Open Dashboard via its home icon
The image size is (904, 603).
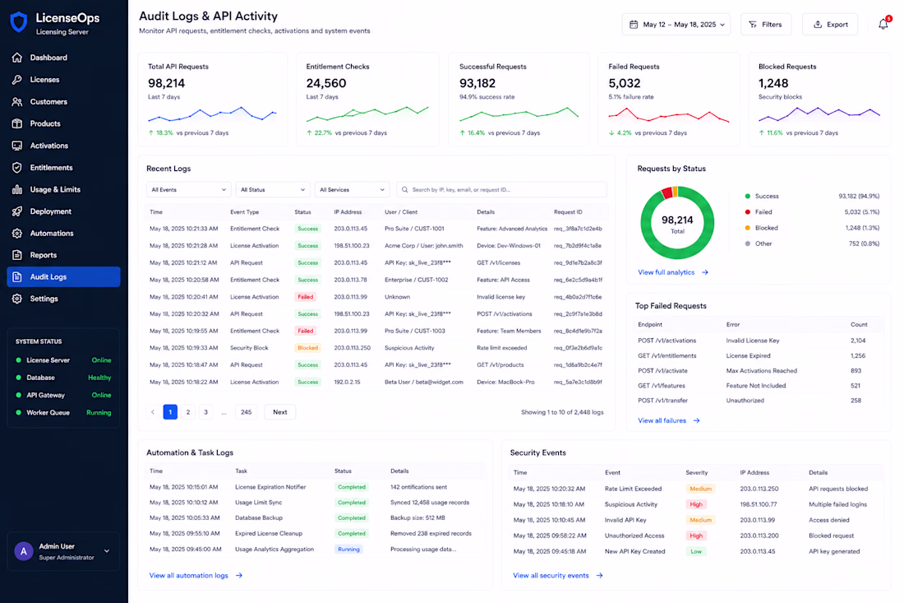17,58
